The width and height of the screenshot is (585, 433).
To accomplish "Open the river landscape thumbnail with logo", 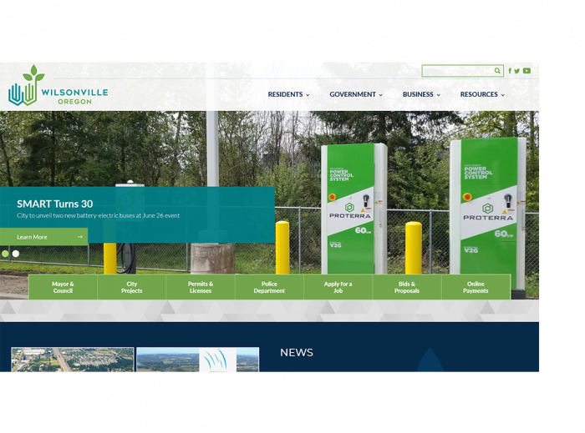I will click(x=197, y=360).
